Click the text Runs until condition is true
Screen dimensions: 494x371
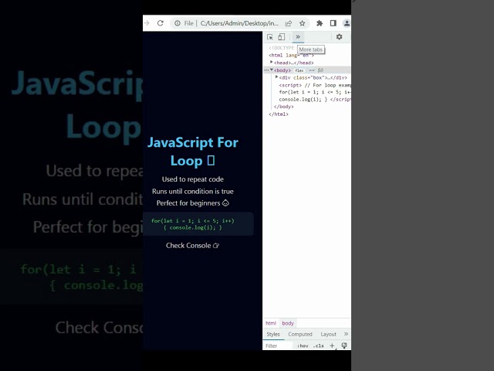tap(193, 191)
